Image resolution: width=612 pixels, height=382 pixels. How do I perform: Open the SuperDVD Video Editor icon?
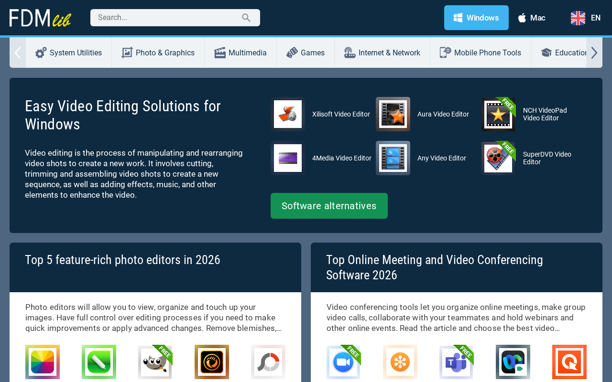(498, 158)
